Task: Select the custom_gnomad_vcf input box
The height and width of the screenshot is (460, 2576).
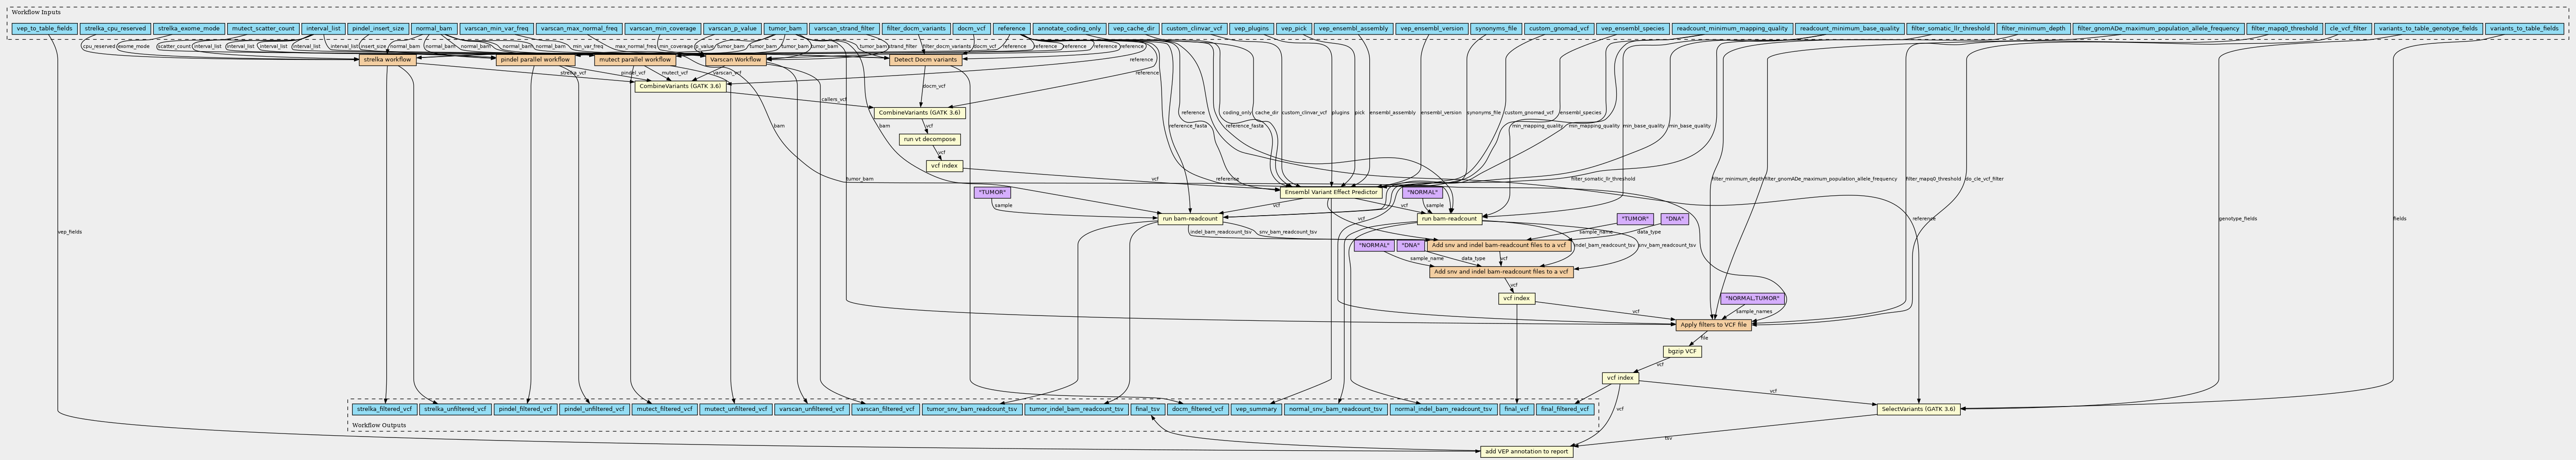Action: pyautogui.click(x=1558, y=29)
